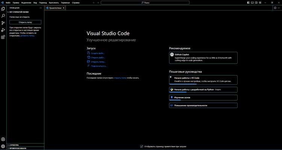282x150 pixels.
Task: Click the Пошаговые руководства heading
Action: (185, 71)
